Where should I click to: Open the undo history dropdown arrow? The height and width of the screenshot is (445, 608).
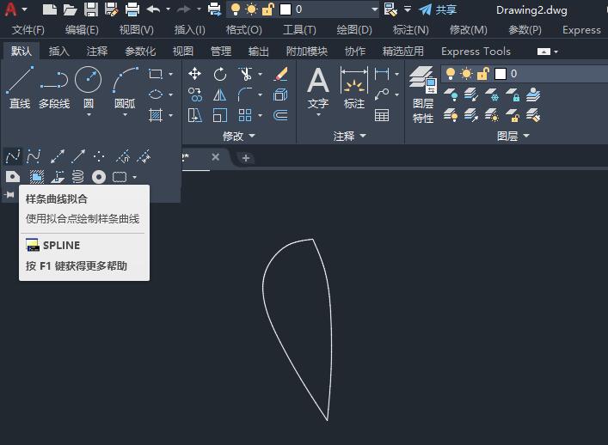[168, 9]
